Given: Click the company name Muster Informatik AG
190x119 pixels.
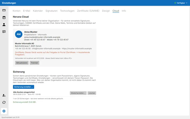Looking at the screenshot, I should (x=25, y=43).
